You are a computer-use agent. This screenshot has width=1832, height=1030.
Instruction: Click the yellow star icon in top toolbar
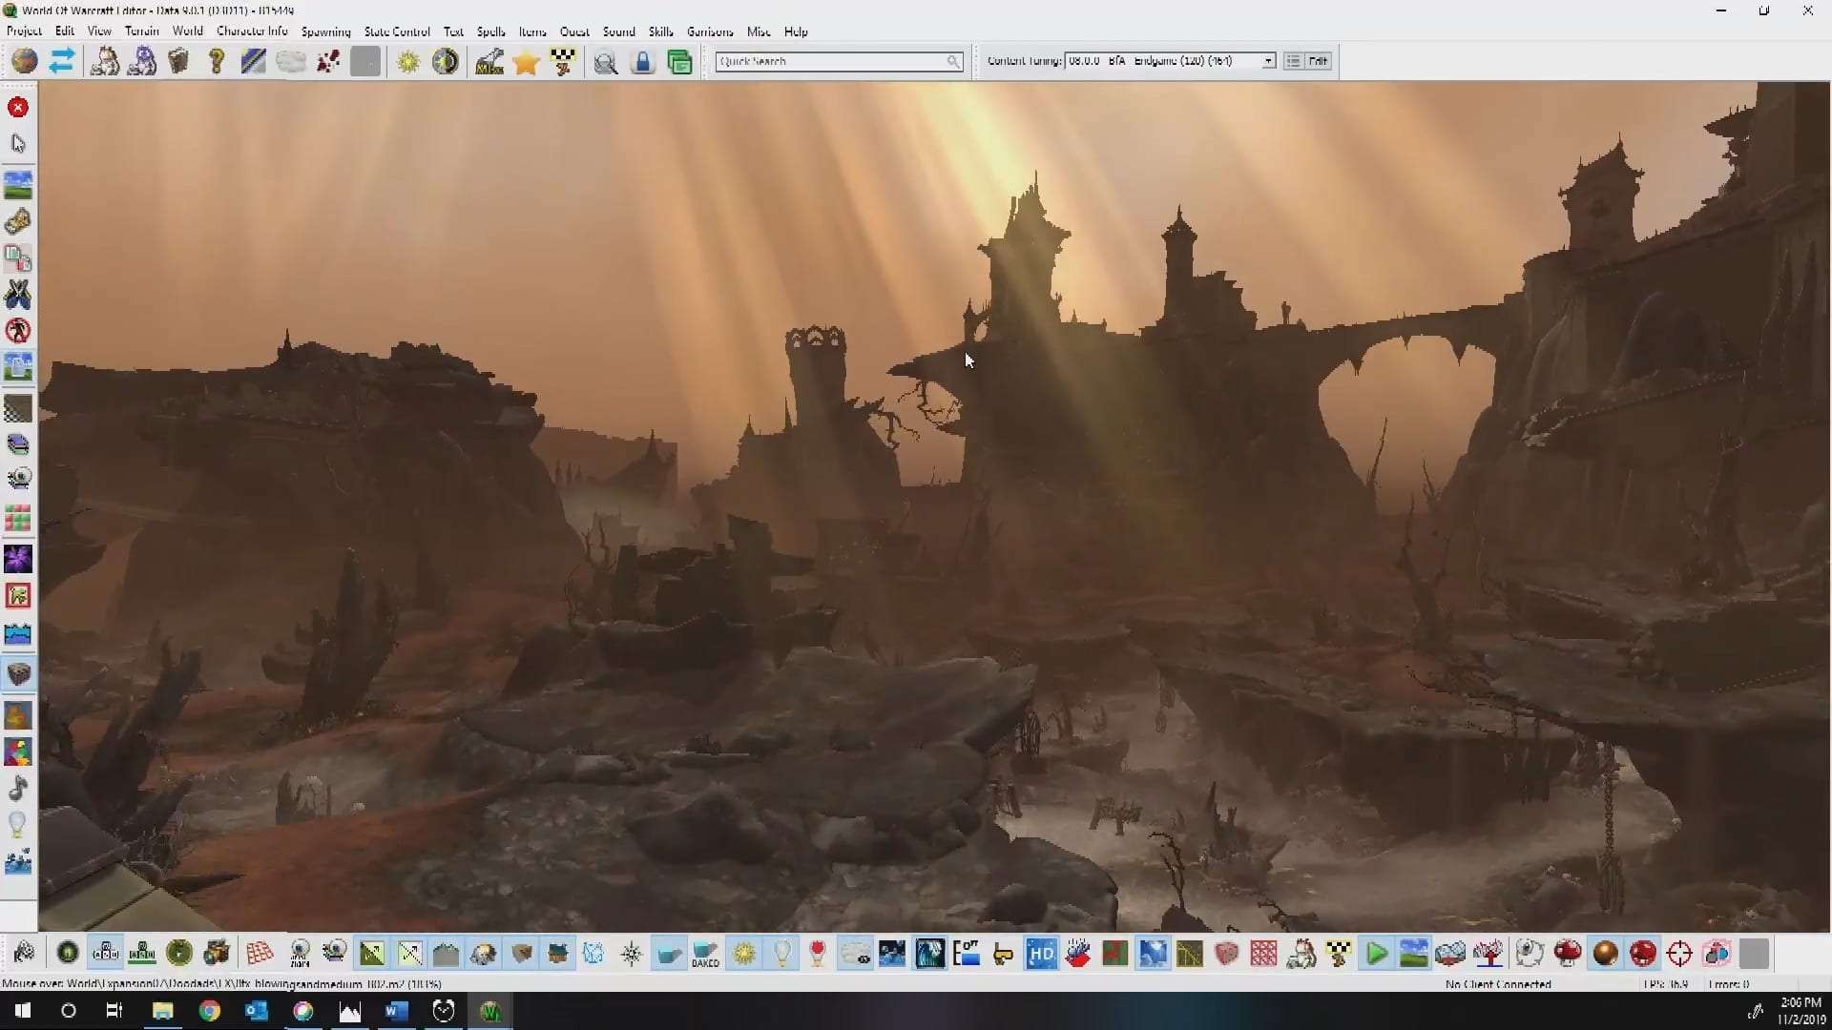pos(526,62)
